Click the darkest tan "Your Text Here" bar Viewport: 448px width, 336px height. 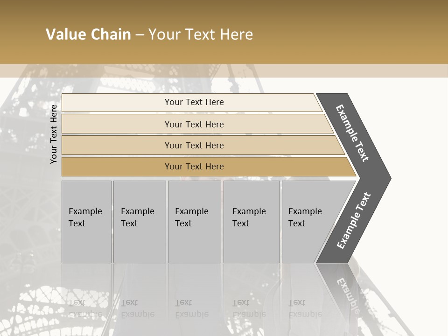tap(194, 167)
